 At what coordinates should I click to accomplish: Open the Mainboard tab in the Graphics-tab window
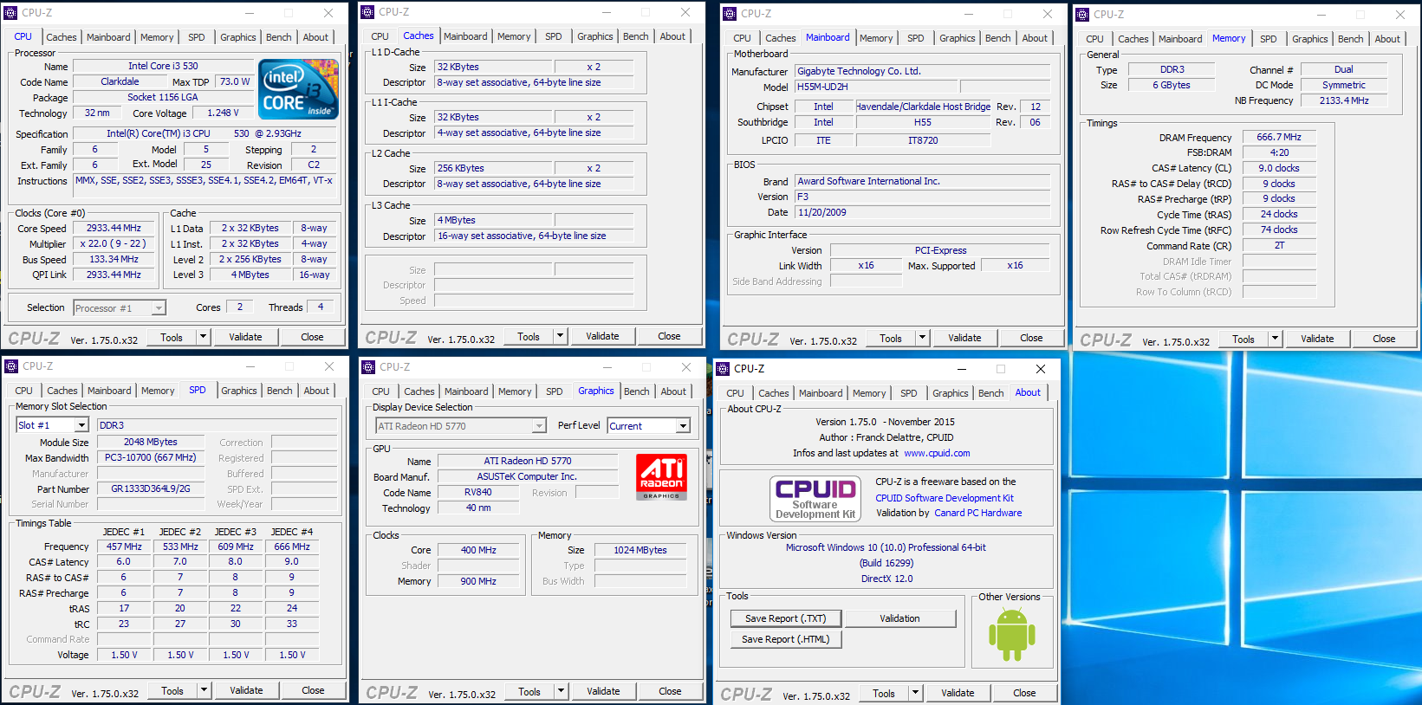(466, 391)
